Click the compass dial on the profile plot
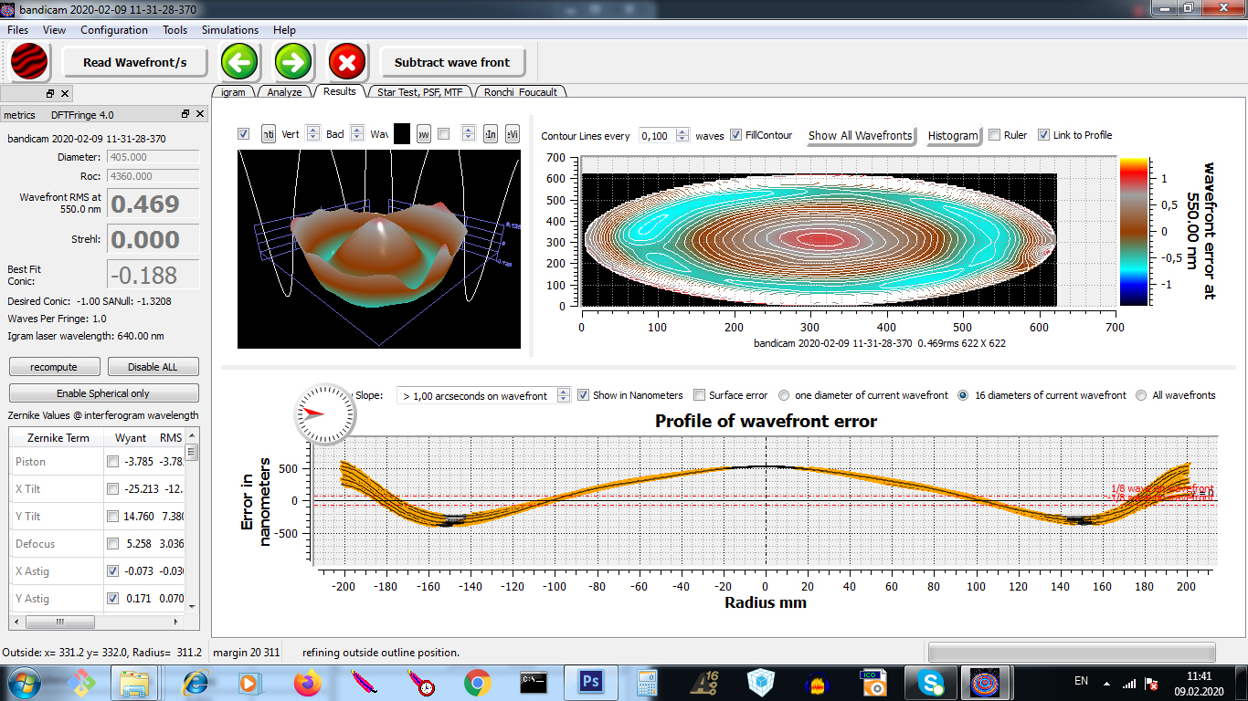This screenshot has width=1248, height=701. [324, 414]
